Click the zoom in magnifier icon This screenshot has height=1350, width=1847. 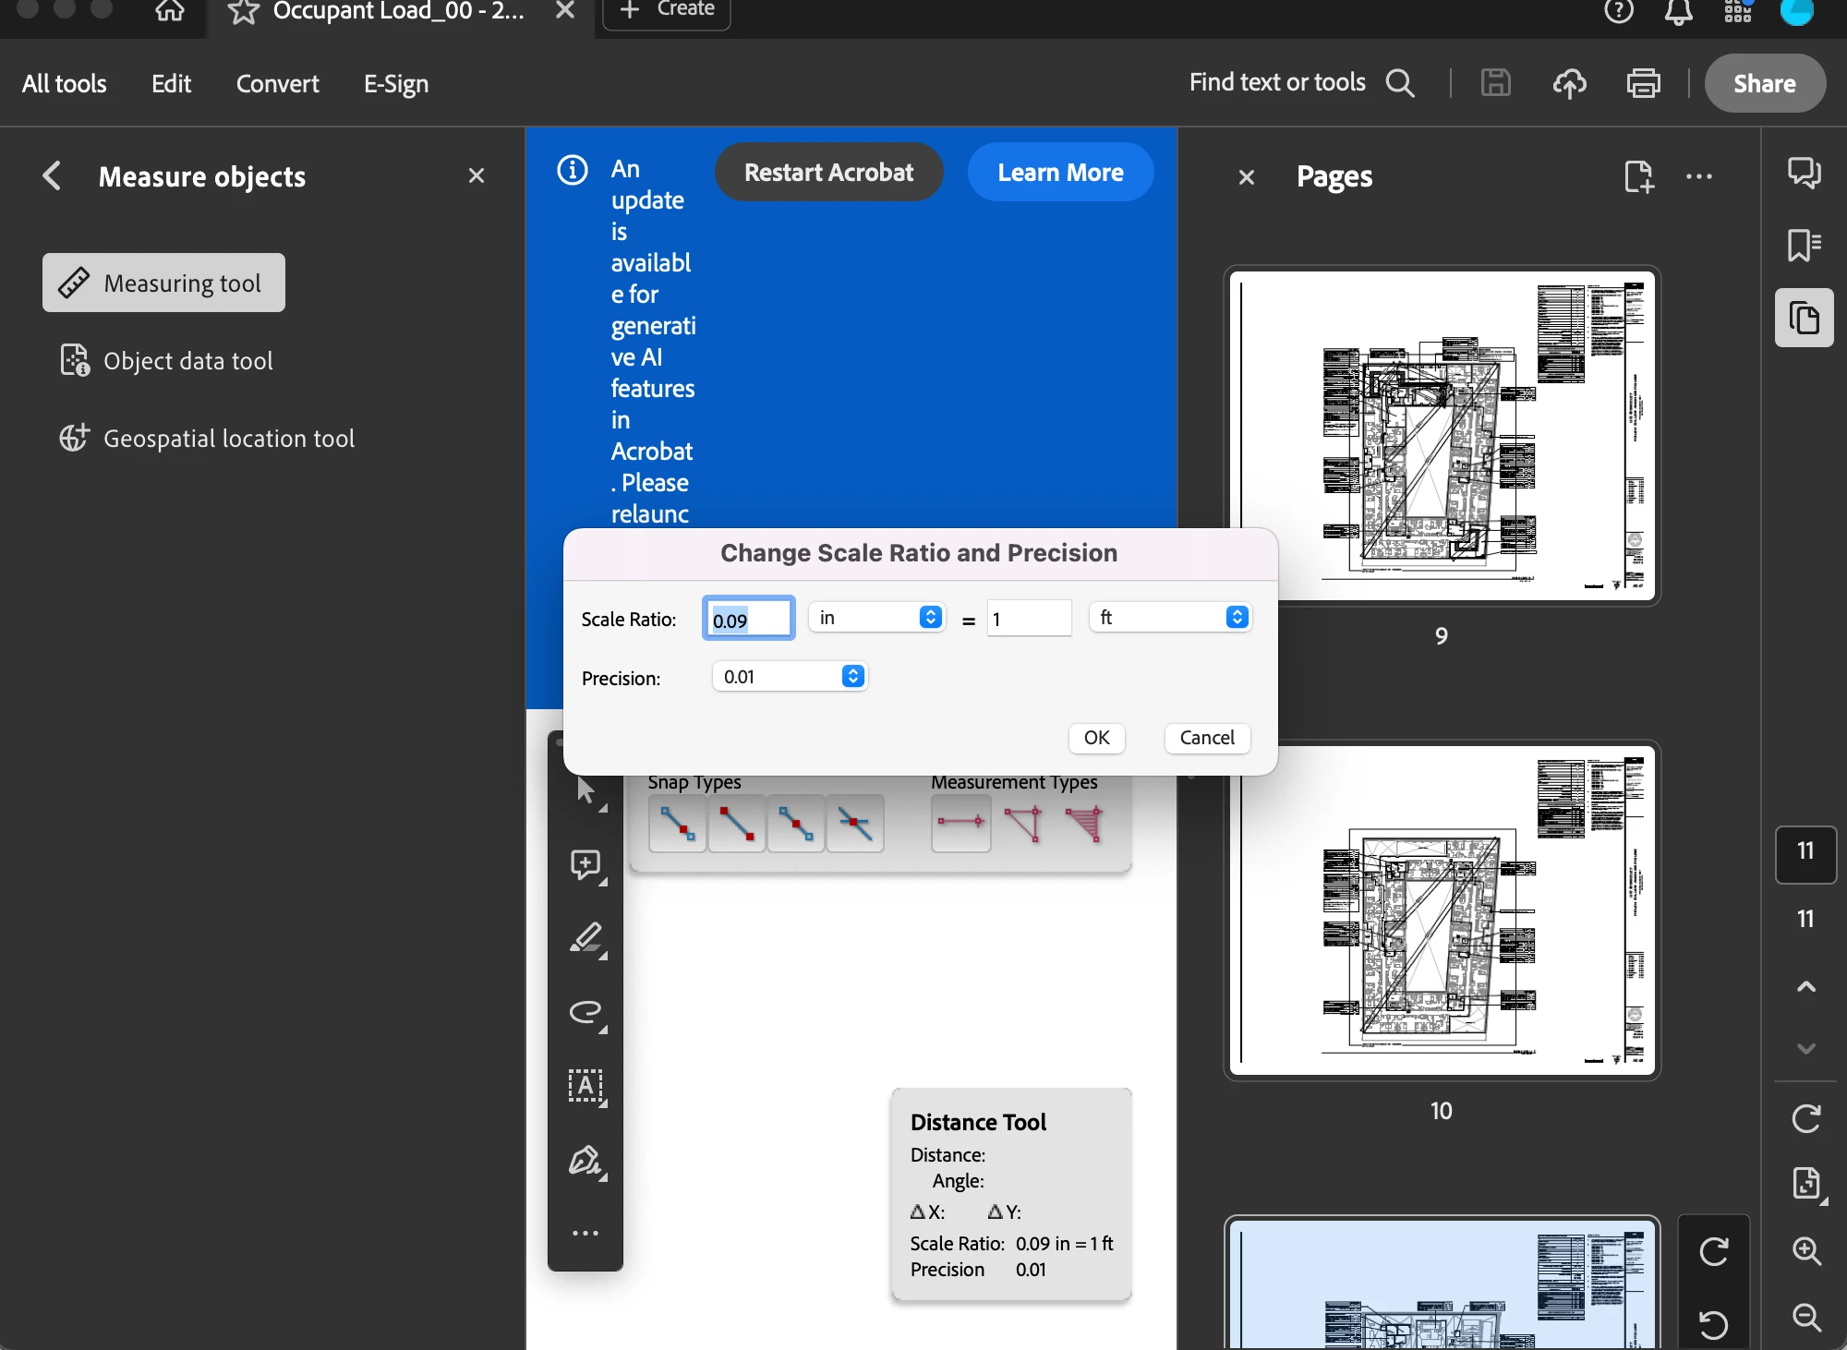[1805, 1250]
